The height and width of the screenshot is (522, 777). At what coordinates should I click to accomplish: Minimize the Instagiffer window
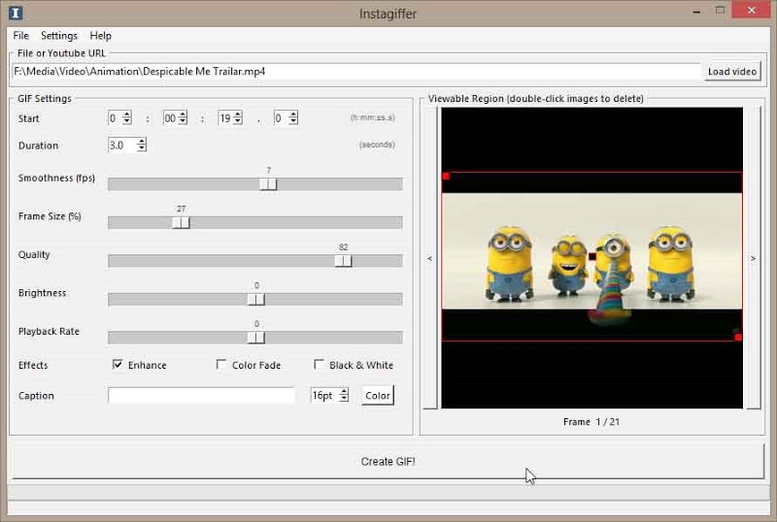696,11
